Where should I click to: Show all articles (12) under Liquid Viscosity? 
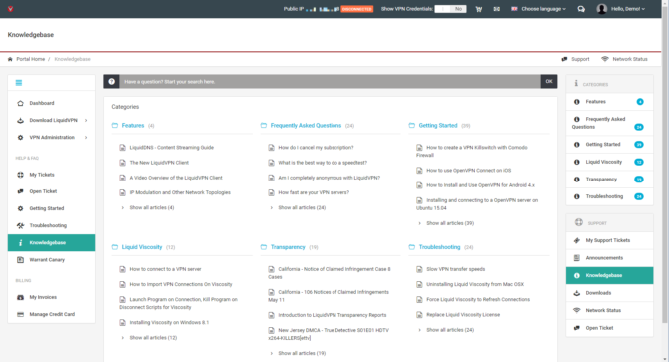click(x=153, y=338)
